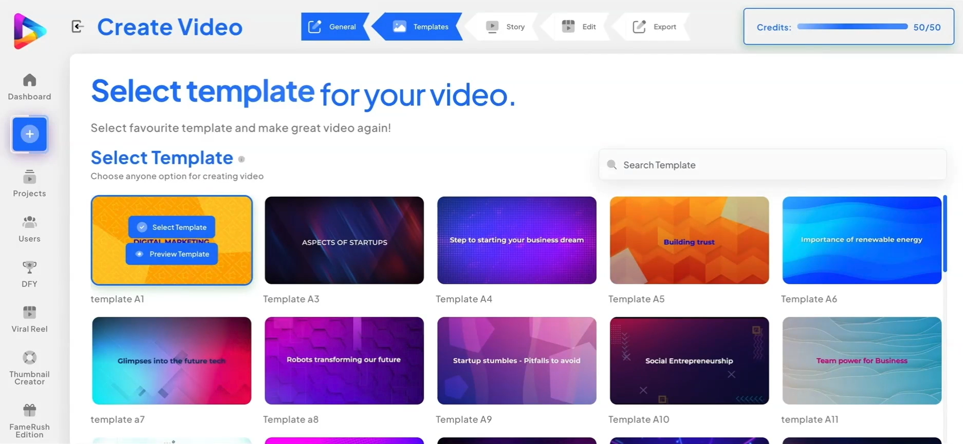Click the 'template a7' label

click(x=118, y=419)
